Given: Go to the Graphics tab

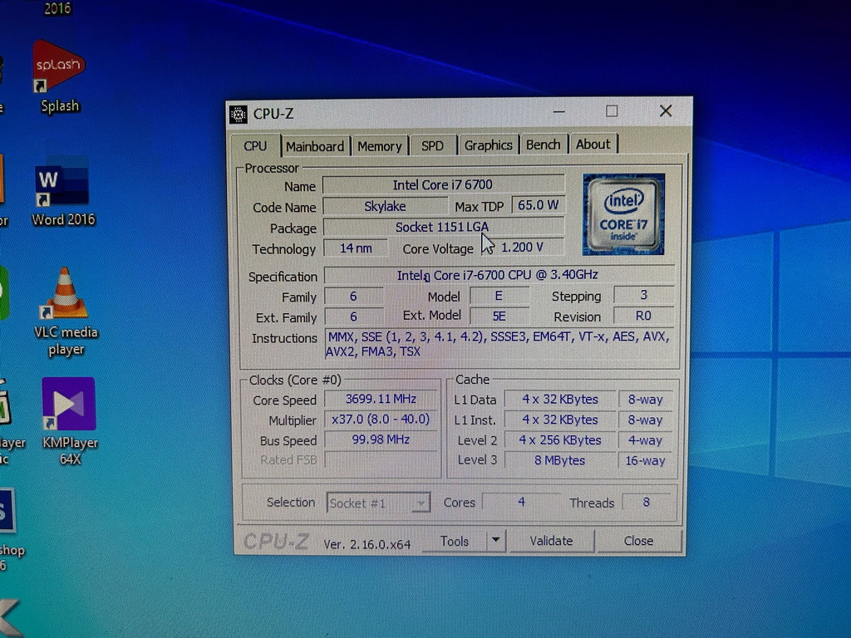Looking at the screenshot, I should point(488,145).
